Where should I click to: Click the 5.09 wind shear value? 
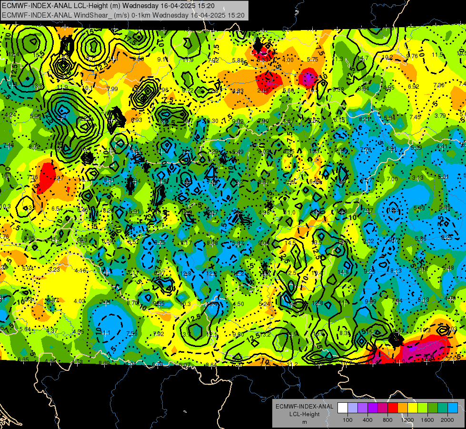point(416,147)
